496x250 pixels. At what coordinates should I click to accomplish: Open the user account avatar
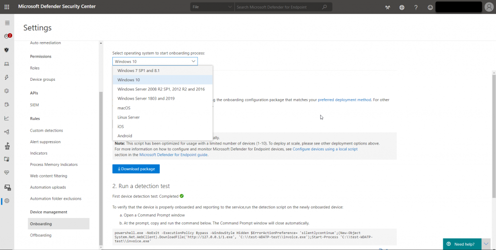[489, 7]
